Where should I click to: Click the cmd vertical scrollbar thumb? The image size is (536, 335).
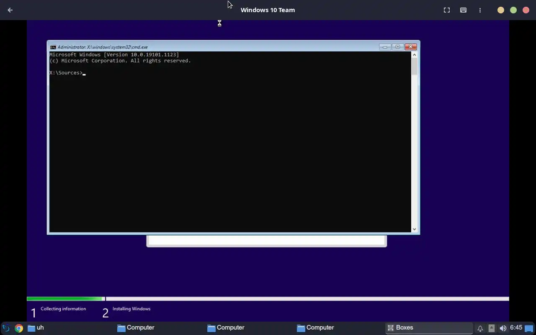coord(414,67)
